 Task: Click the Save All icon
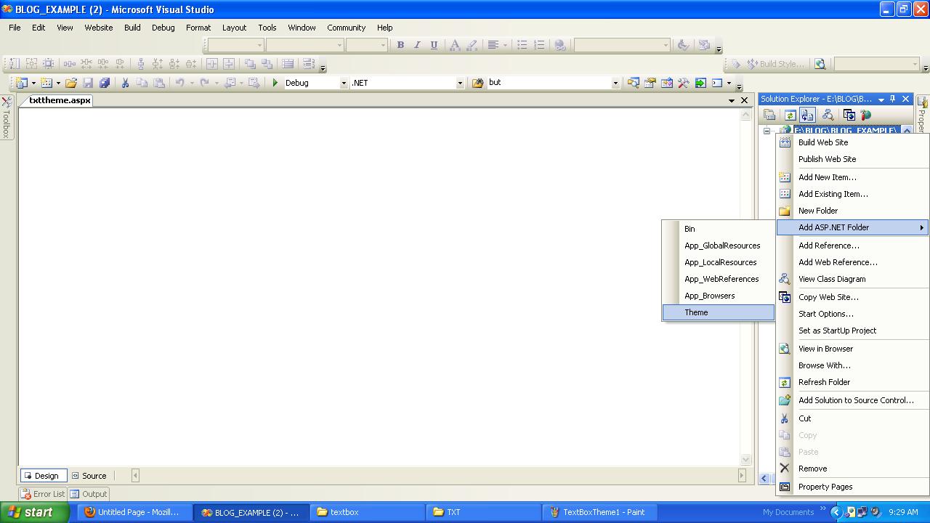coord(105,83)
